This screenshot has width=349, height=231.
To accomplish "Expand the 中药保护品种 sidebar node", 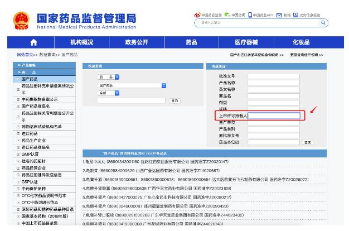I will coord(18,189).
